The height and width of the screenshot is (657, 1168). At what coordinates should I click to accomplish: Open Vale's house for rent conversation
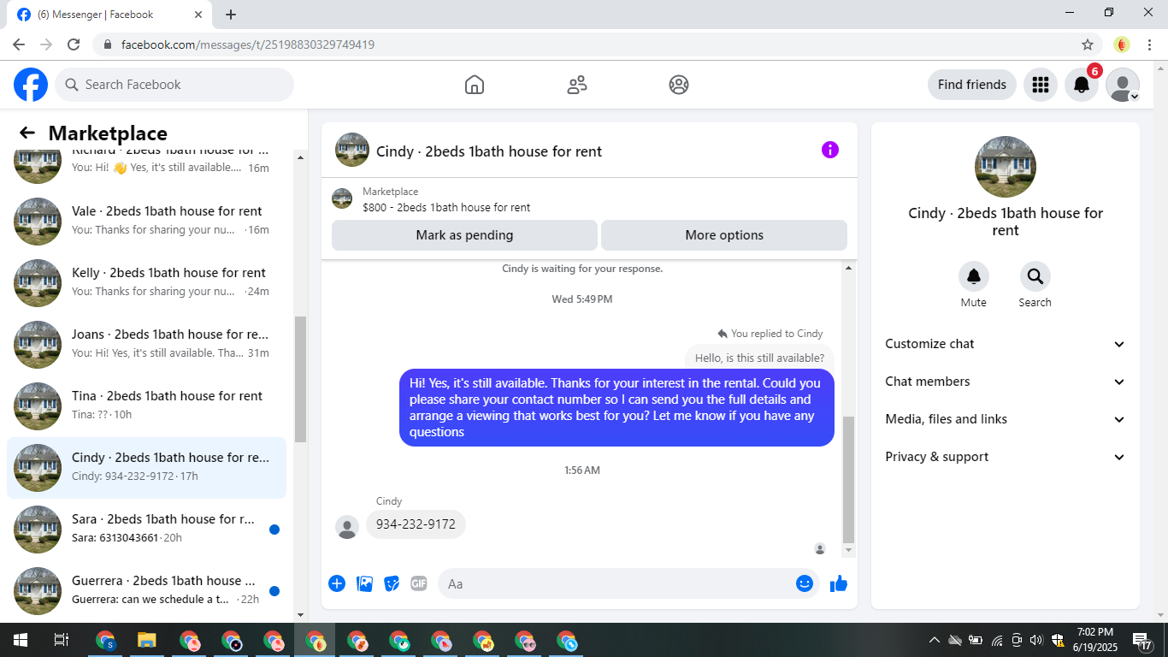(x=146, y=222)
